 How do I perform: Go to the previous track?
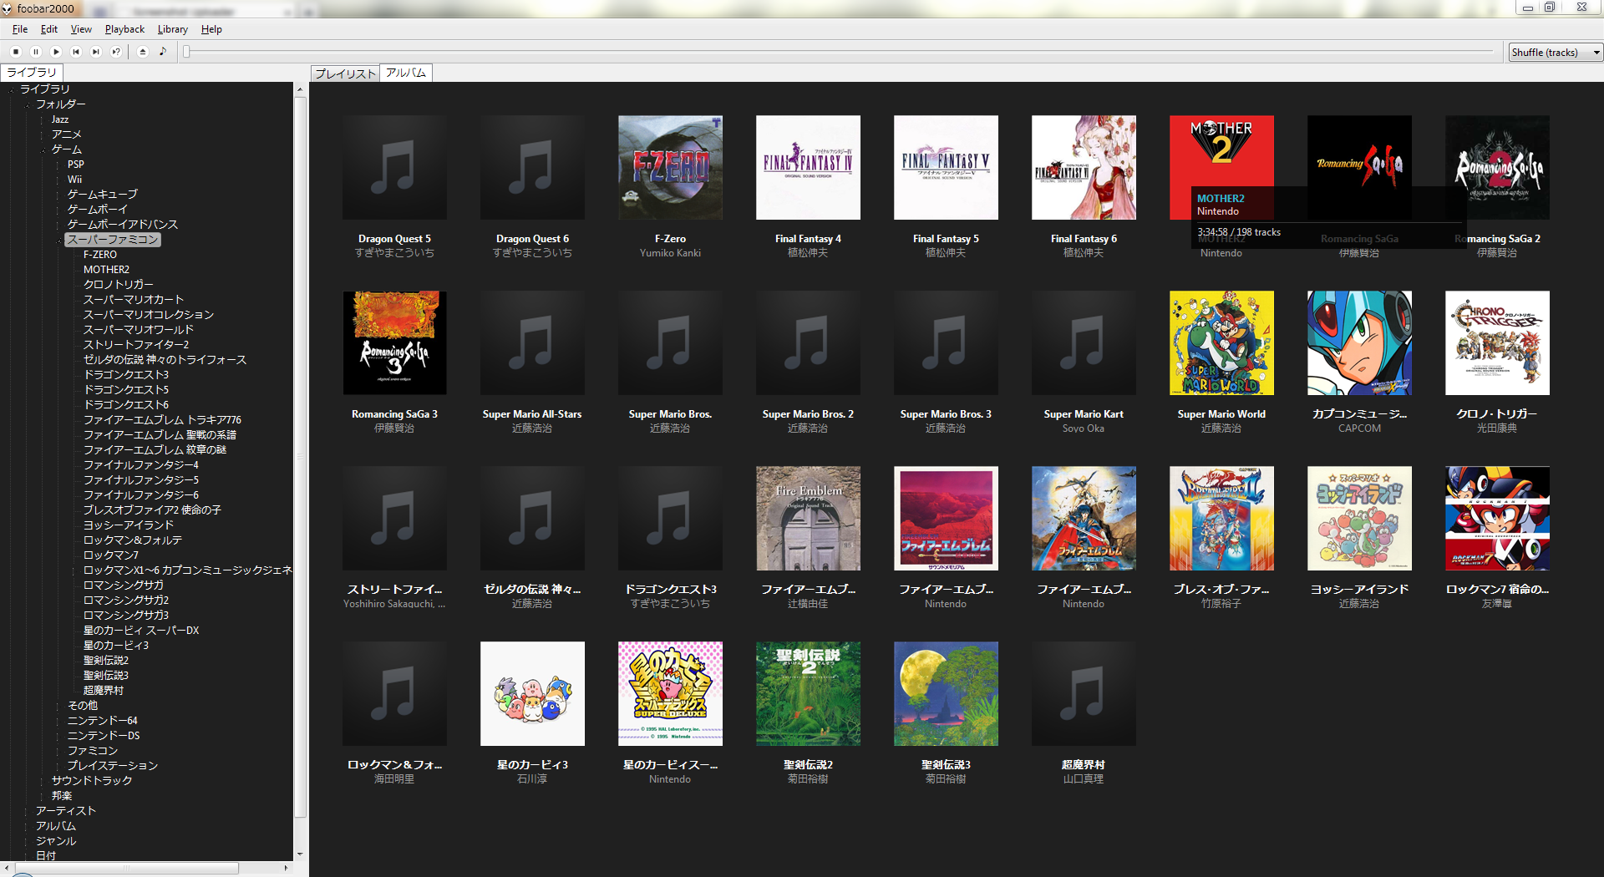76,52
